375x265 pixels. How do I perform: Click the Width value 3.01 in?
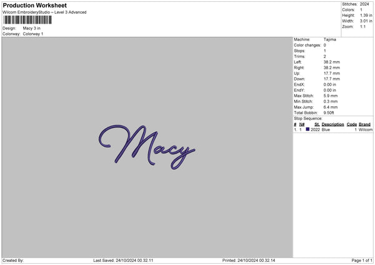[366, 21]
